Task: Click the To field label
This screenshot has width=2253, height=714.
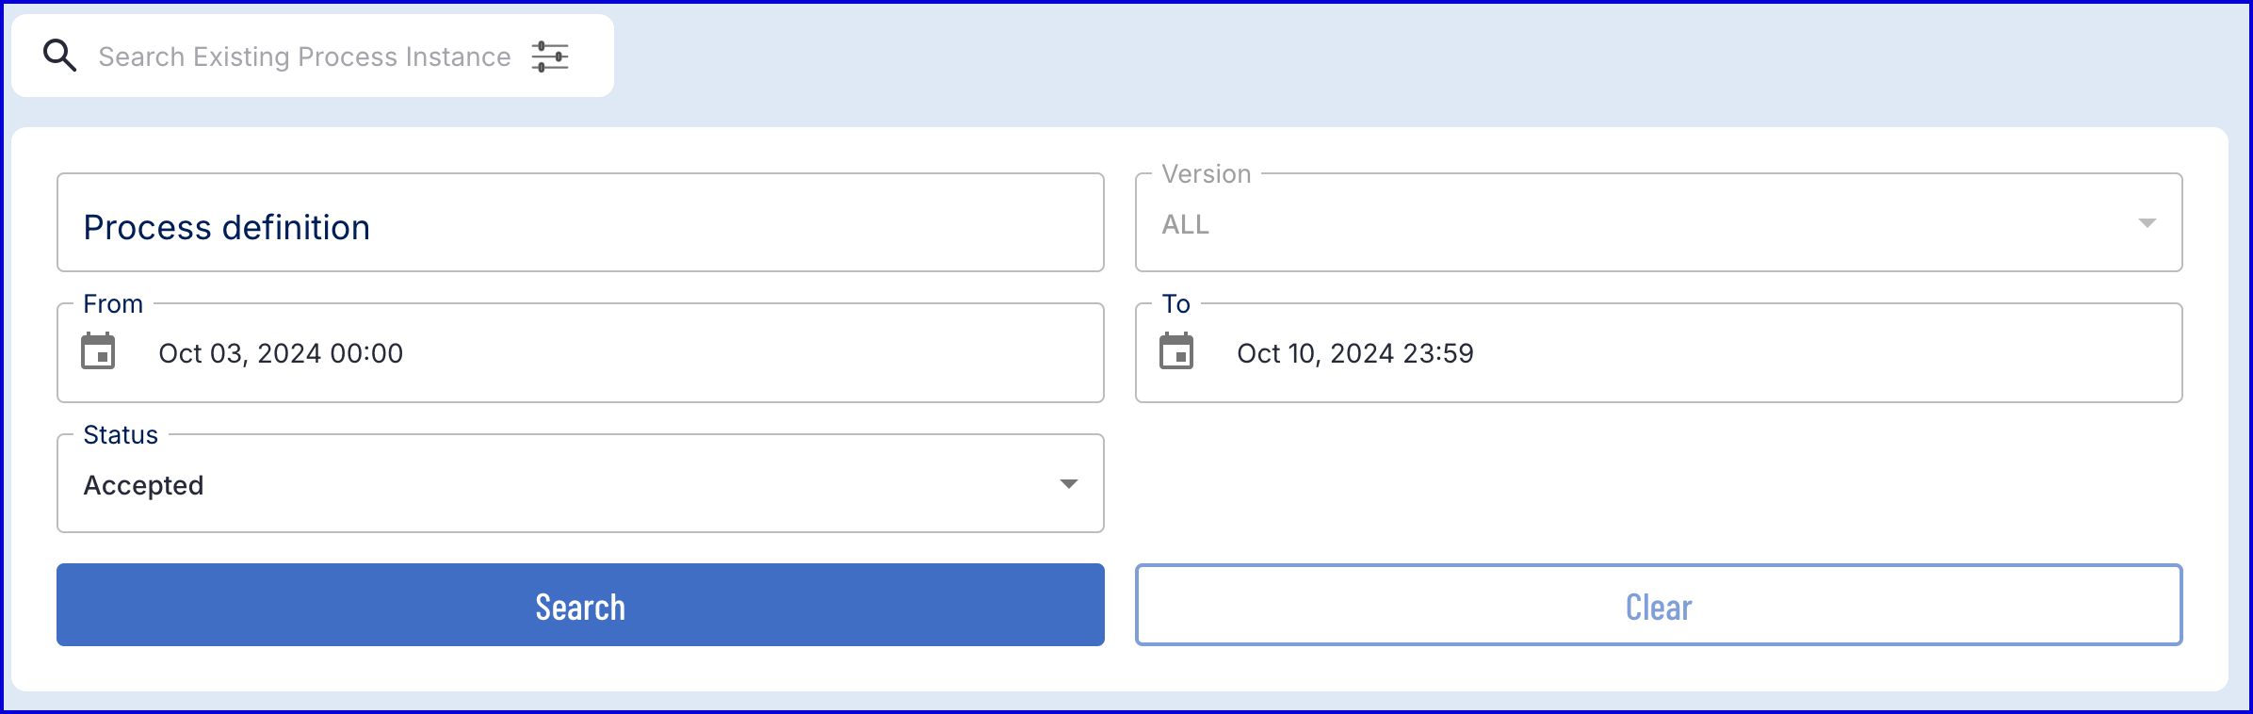Action: click(x=1175, y=304)
